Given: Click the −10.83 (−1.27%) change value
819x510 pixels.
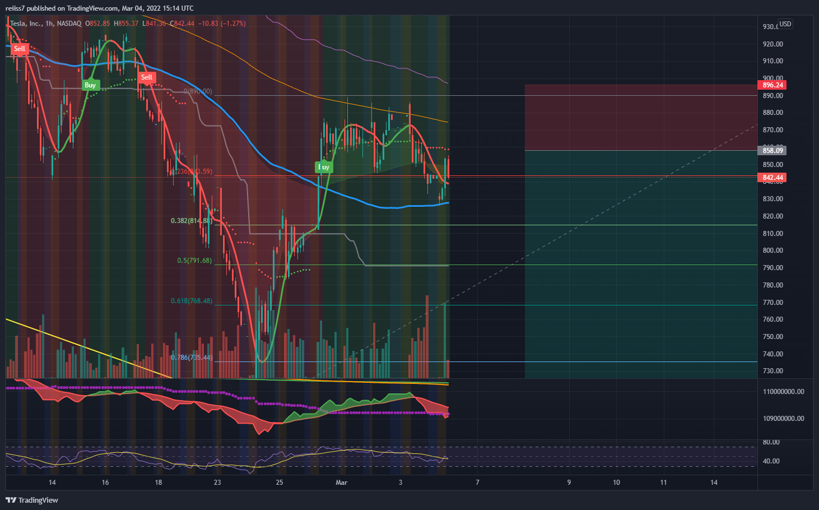Looking at the screenshot, I should 222,24.
